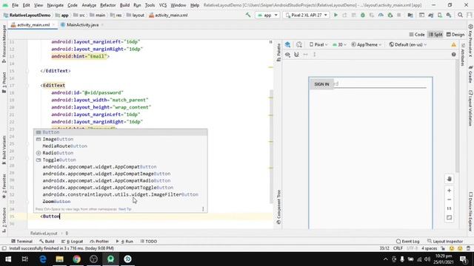
Task: Open Resource Manager tool window
Action: pyautogui.click(x=4, y=44)
